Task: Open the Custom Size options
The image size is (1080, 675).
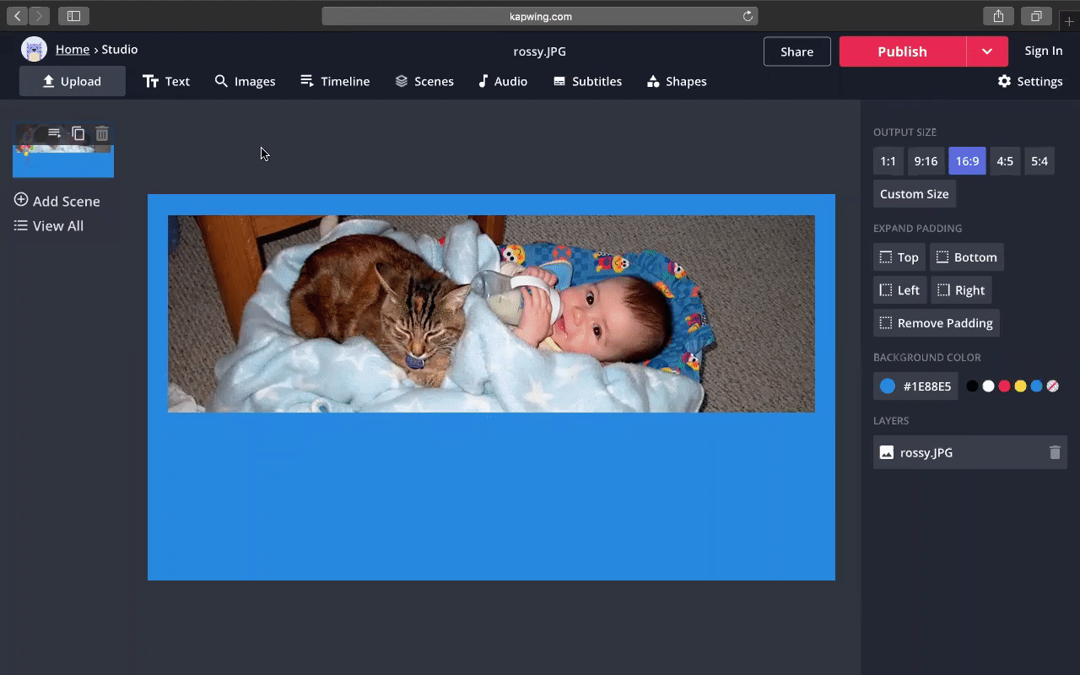Action: [914, 194]
